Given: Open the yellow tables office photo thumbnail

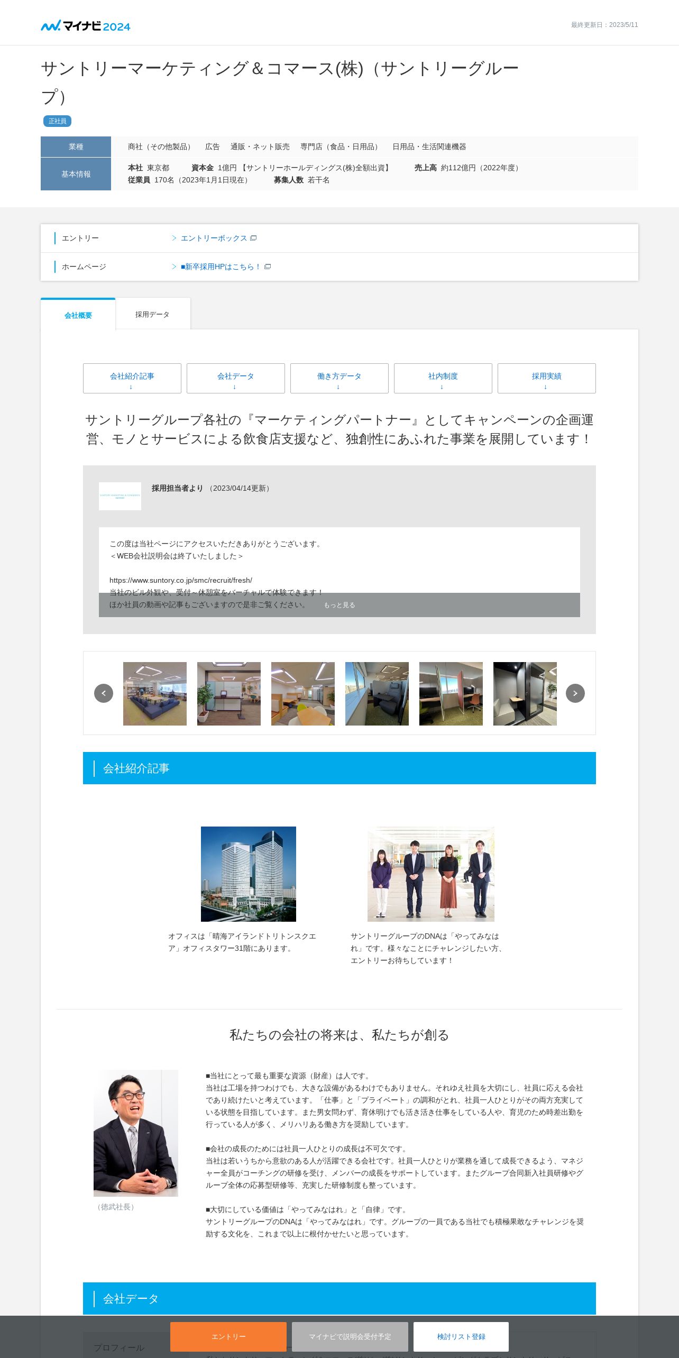Looking at the screenshot, I should (x=303, y=694).
